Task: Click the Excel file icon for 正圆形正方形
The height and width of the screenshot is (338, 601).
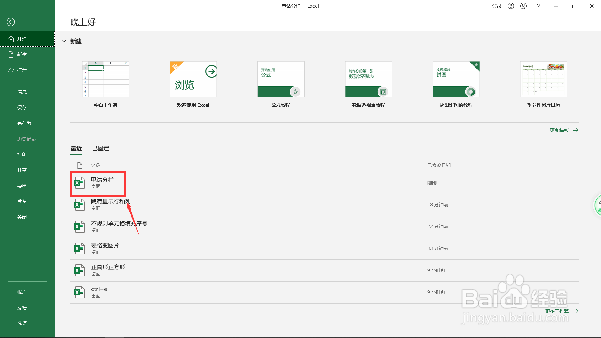Action: coord(79,270)
